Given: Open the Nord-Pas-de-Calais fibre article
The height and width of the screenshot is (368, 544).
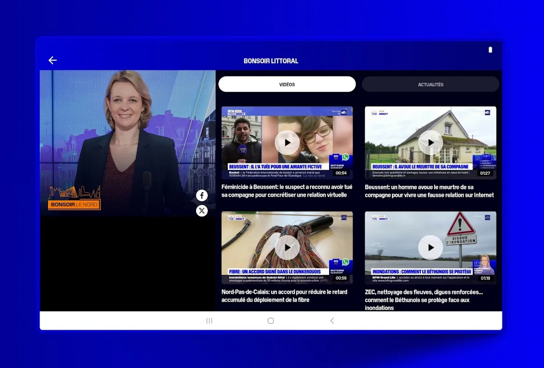Looking at the screenshot, I should click(x=287, y=296).
